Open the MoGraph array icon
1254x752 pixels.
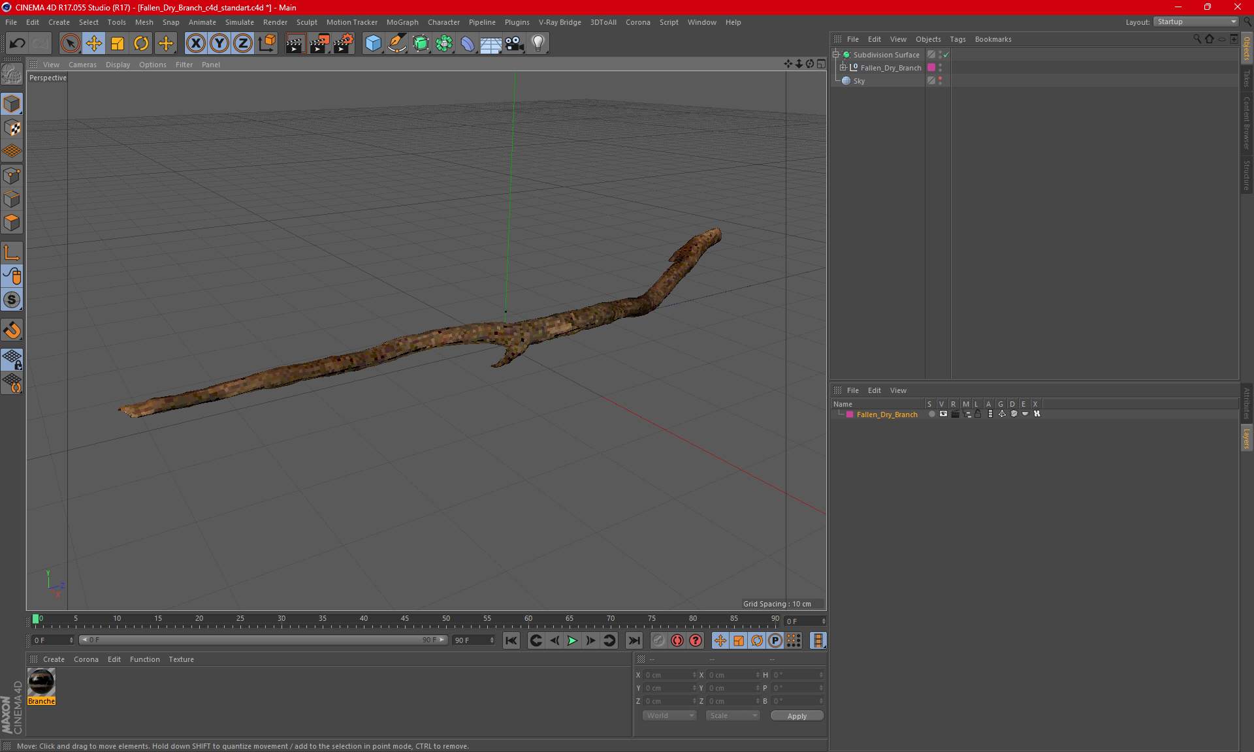[444, 44]
